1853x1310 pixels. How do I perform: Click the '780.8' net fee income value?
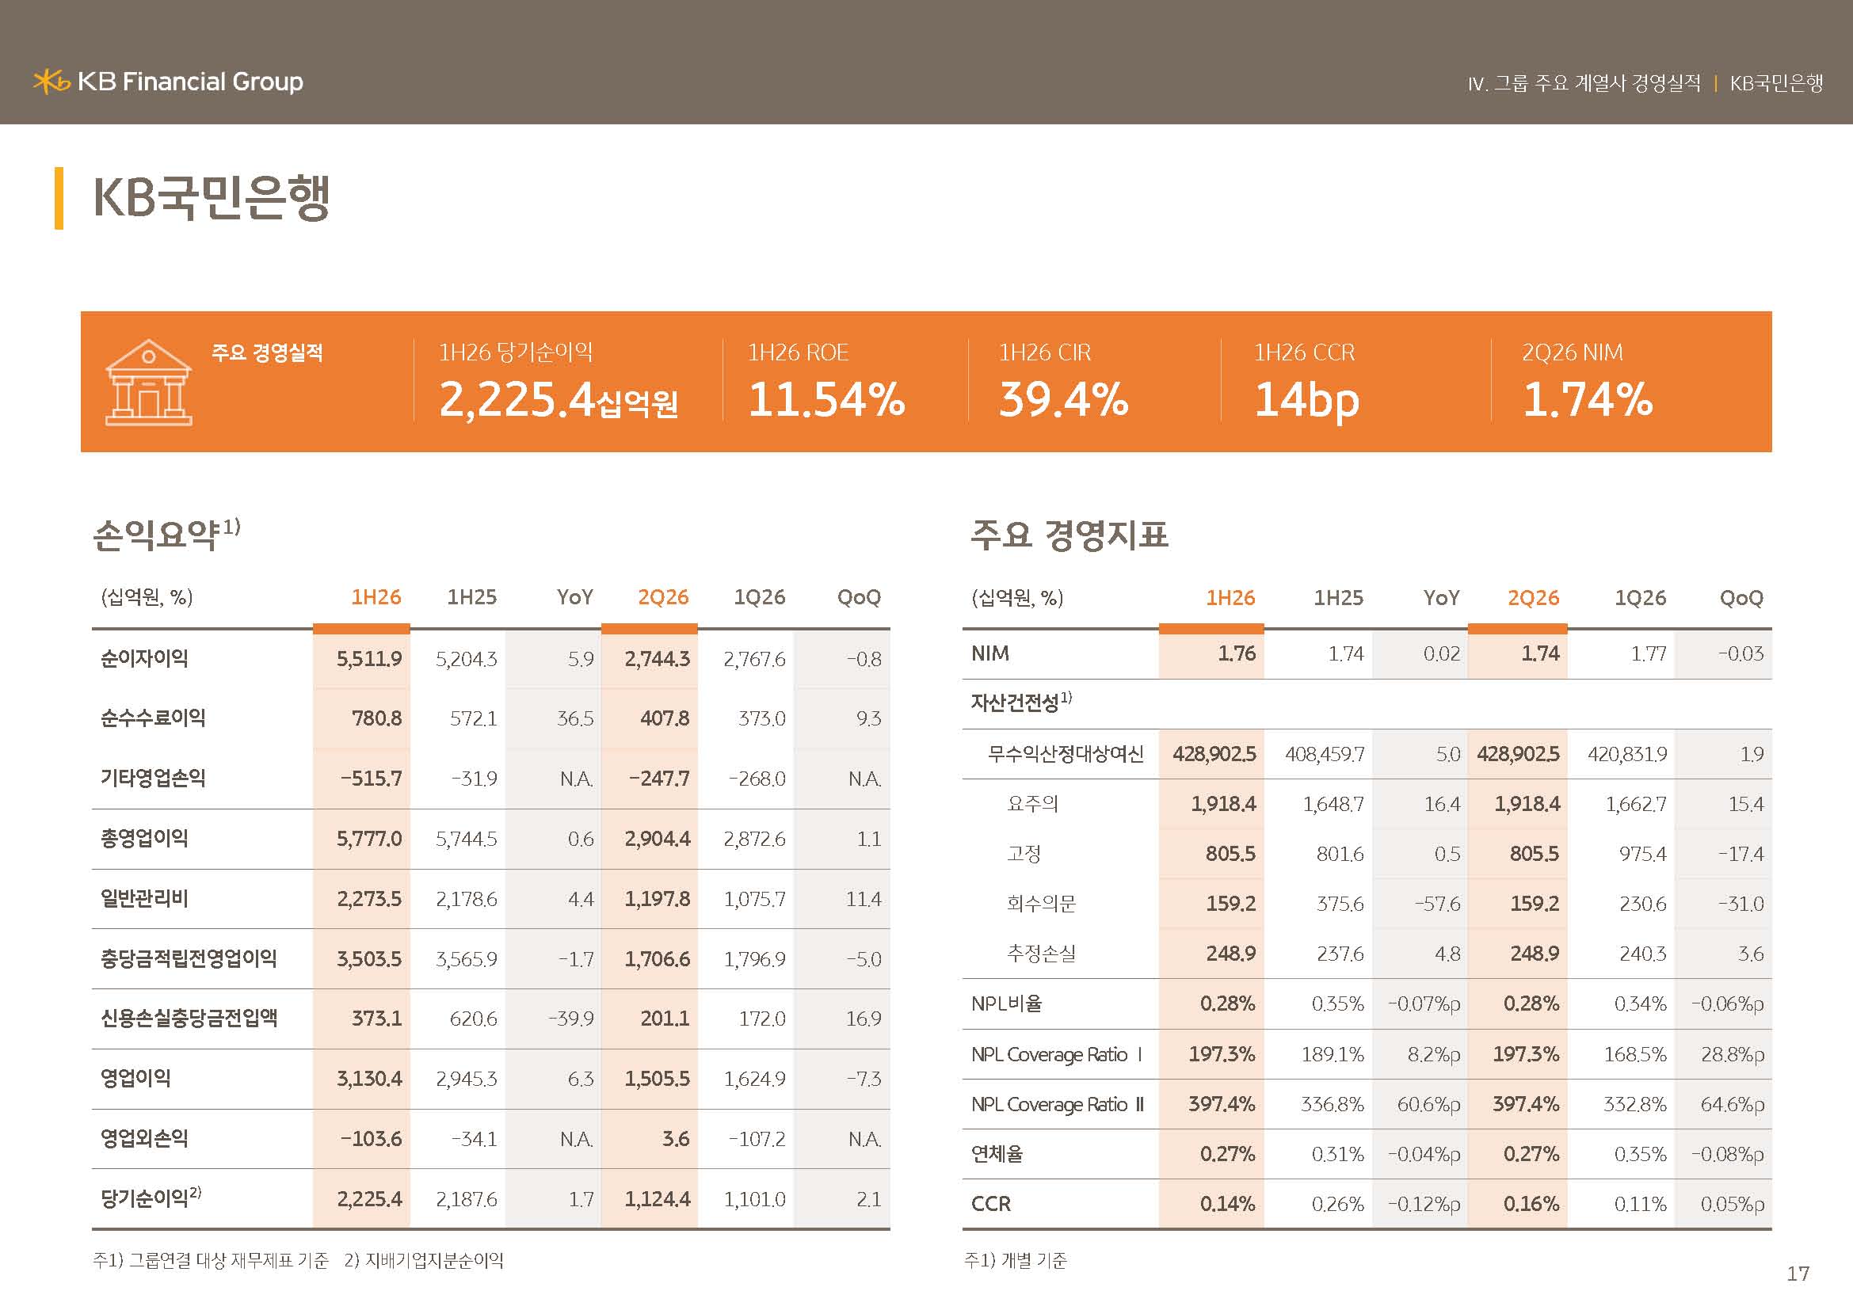tap(376, 718)
